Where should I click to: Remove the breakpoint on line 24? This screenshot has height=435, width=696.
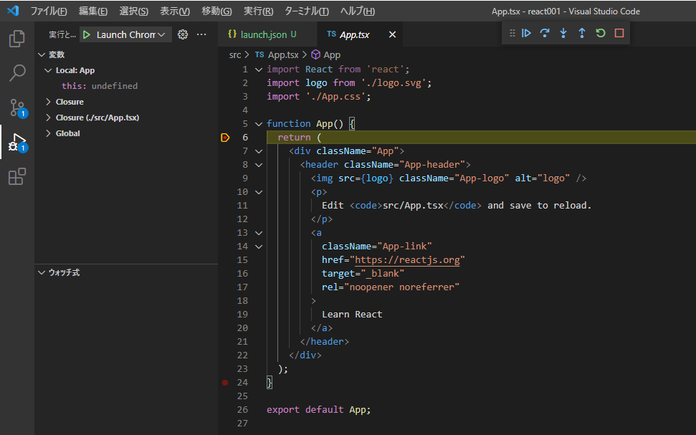coord(225,383)
